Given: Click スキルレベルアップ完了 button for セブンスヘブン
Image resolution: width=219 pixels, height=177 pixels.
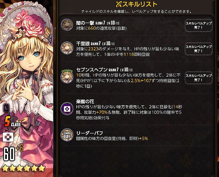Looking at the screenshot, I should click(x=198, y=78).
